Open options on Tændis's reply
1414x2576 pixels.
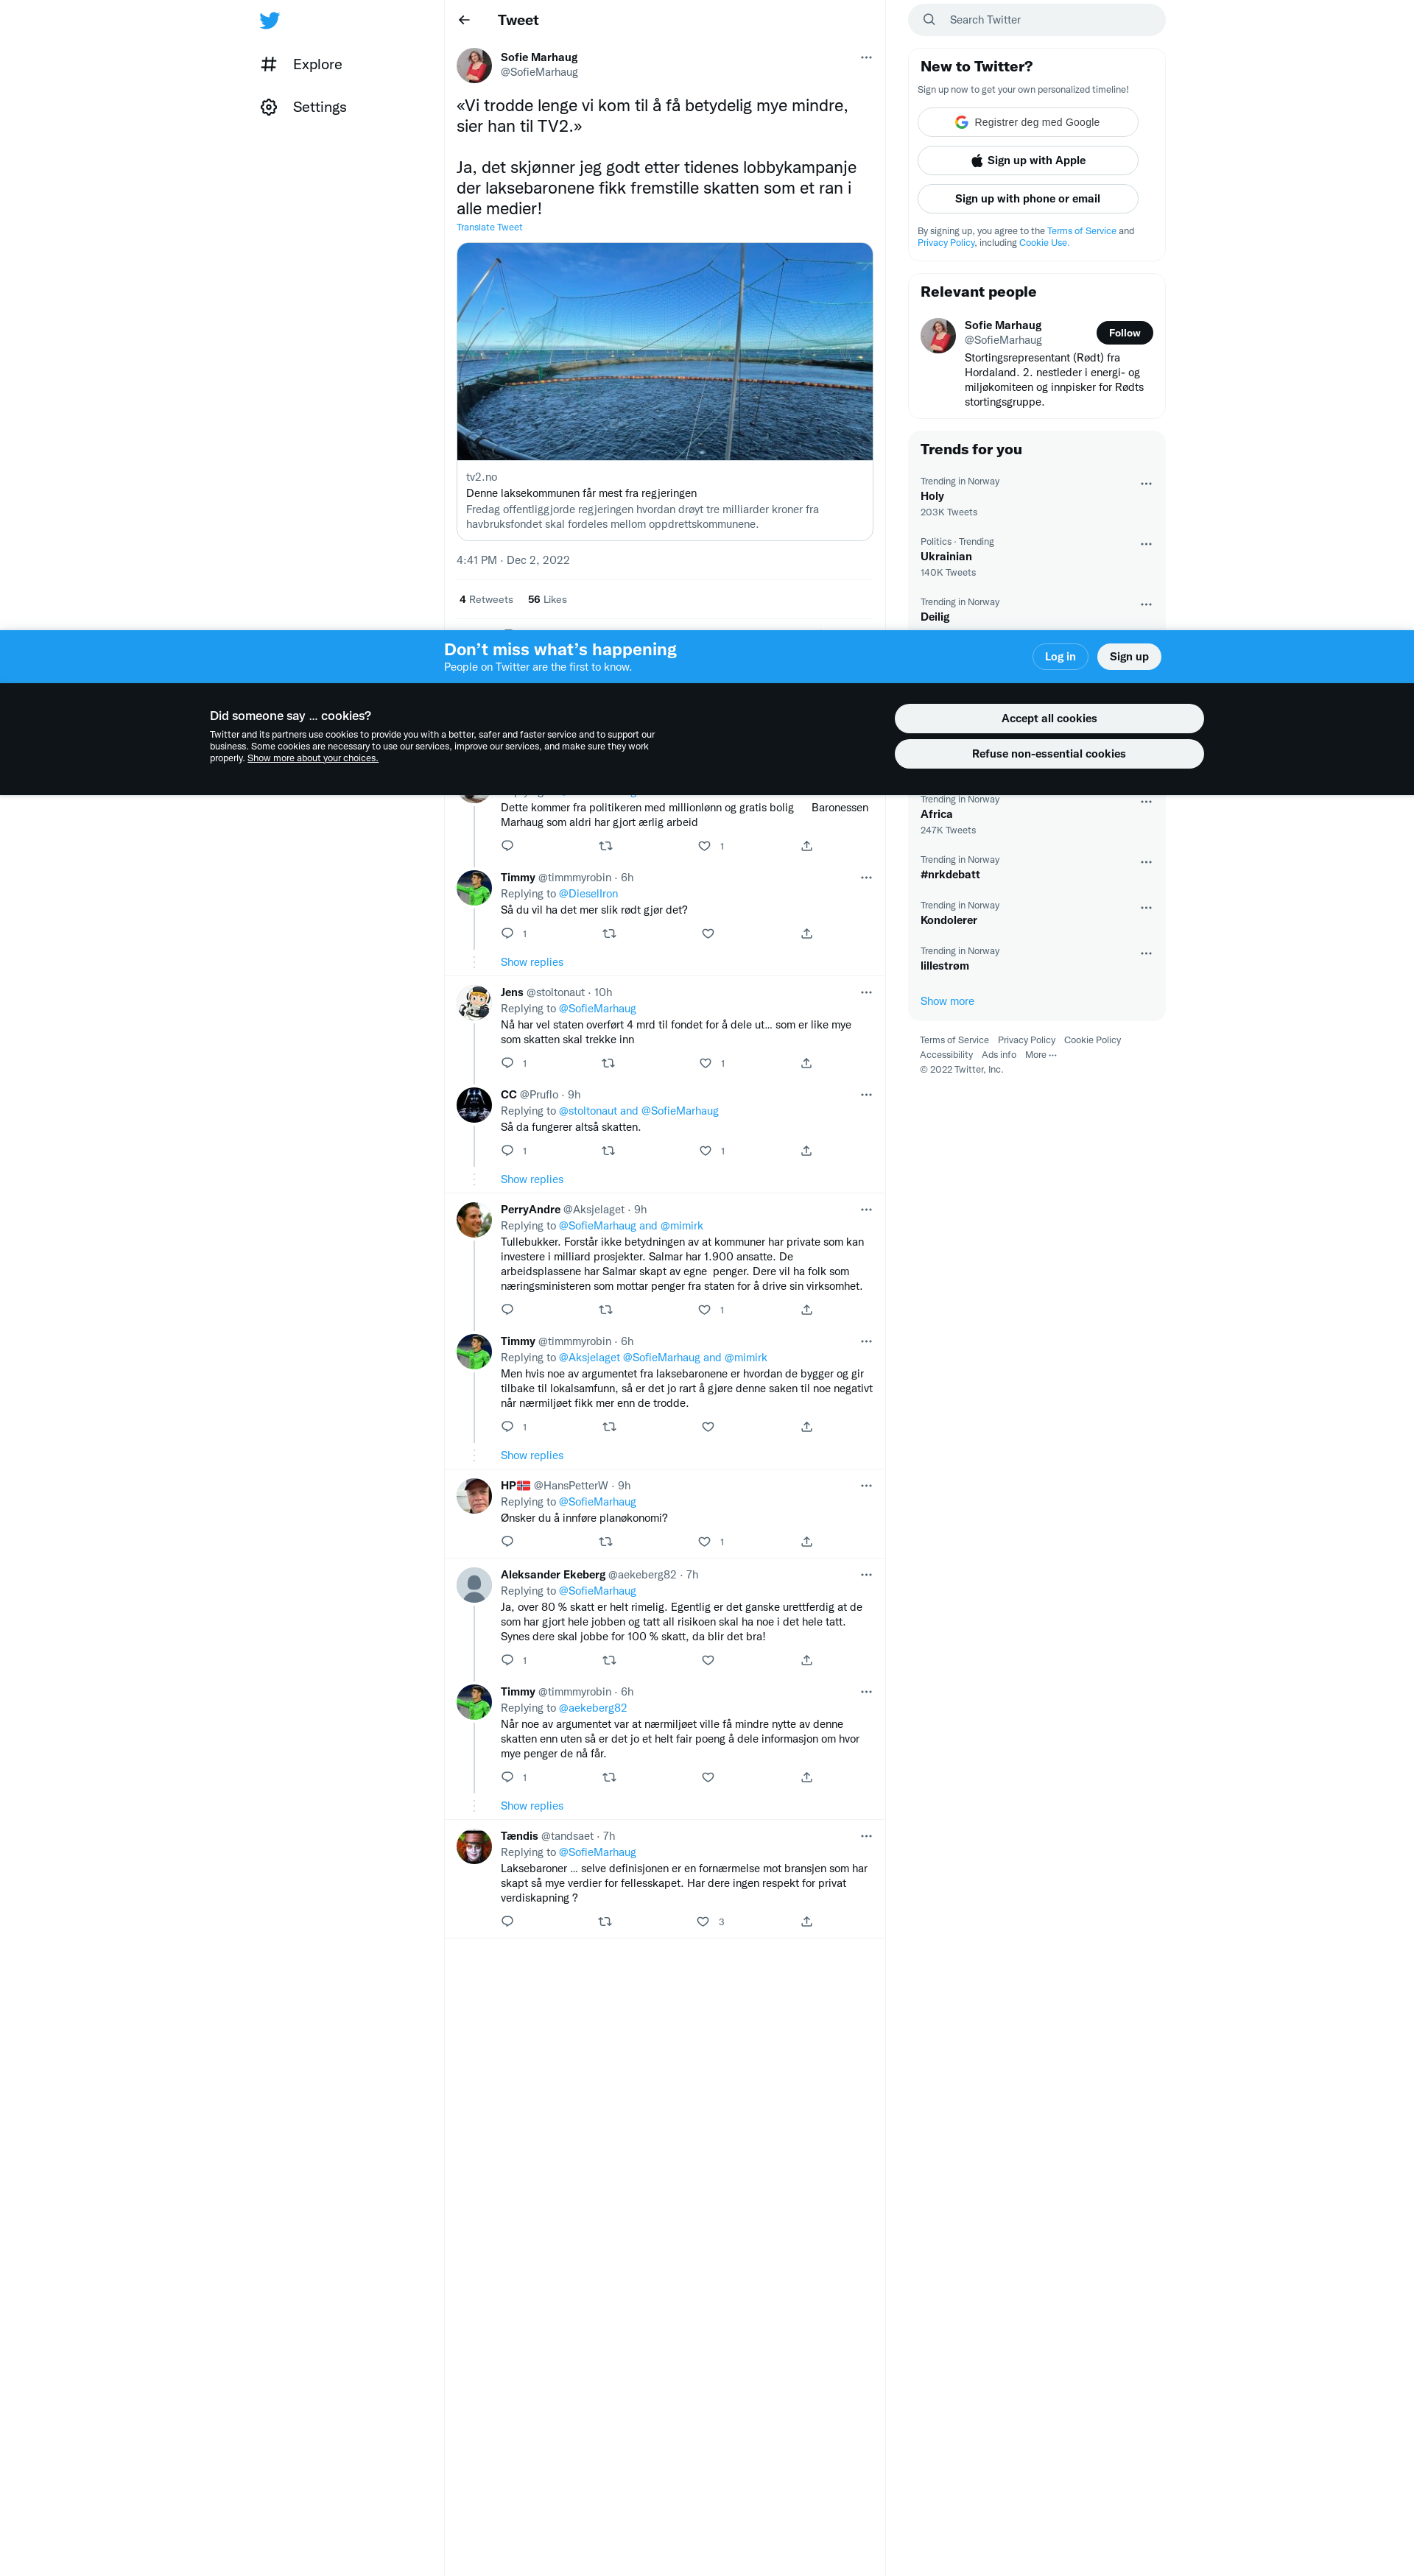(866, 1836)
